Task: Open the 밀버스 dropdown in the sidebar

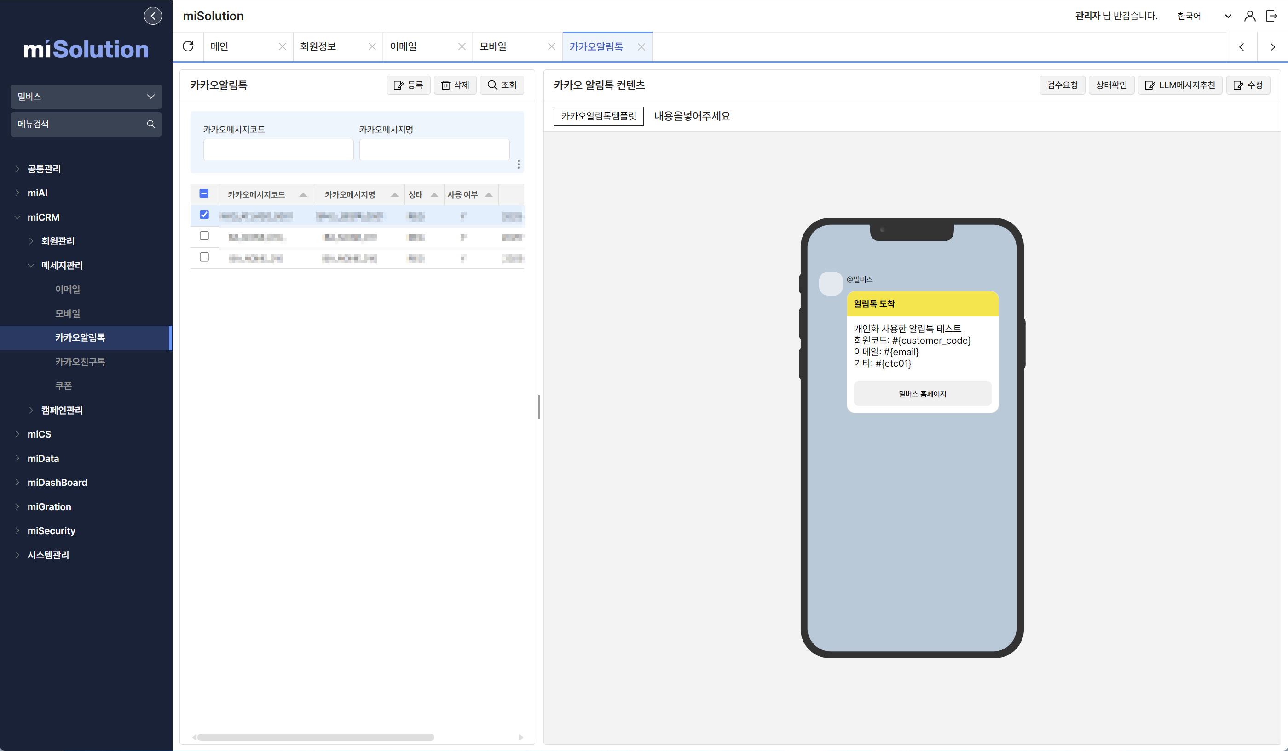Action: click(x=86, y=97)
